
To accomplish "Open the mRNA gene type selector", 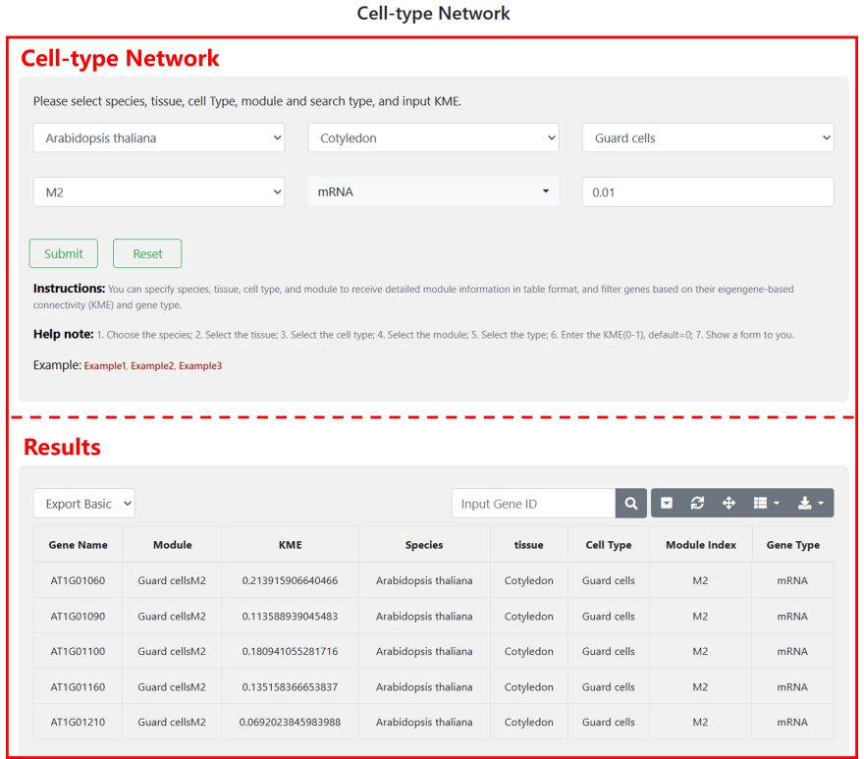I will click(x=433, y=192).
